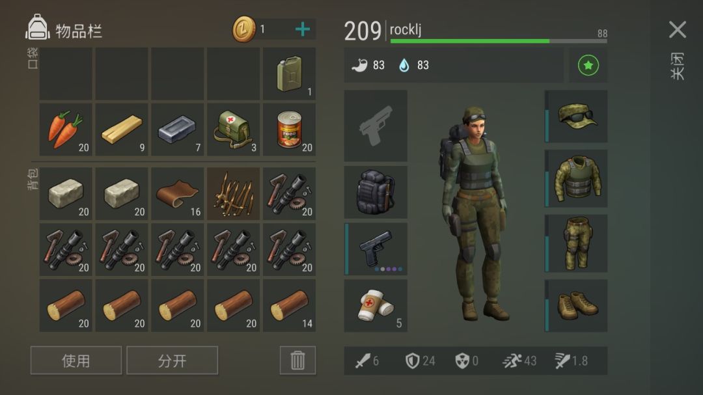Select the equipped pistol weapon slot
This screenshot has width=703, height=395.
pos(376,249)
